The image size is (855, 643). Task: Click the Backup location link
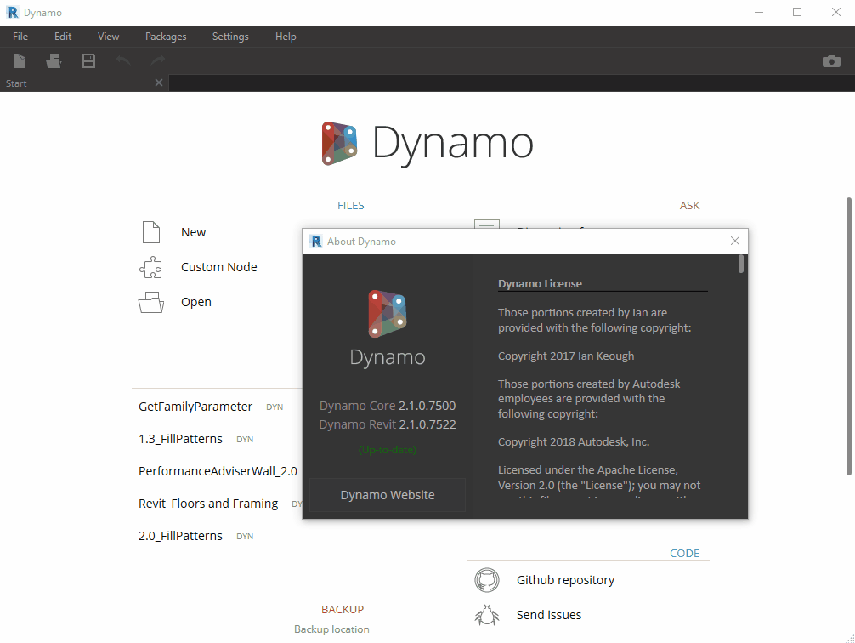[331, 629]
